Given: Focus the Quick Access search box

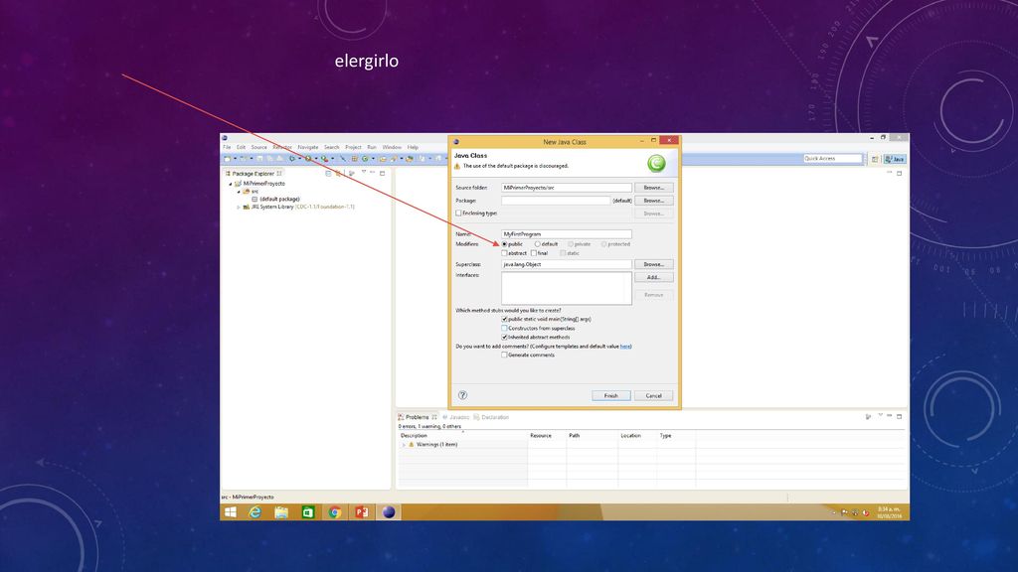Looking at the screenshot, I should click(x=832, y=158).
